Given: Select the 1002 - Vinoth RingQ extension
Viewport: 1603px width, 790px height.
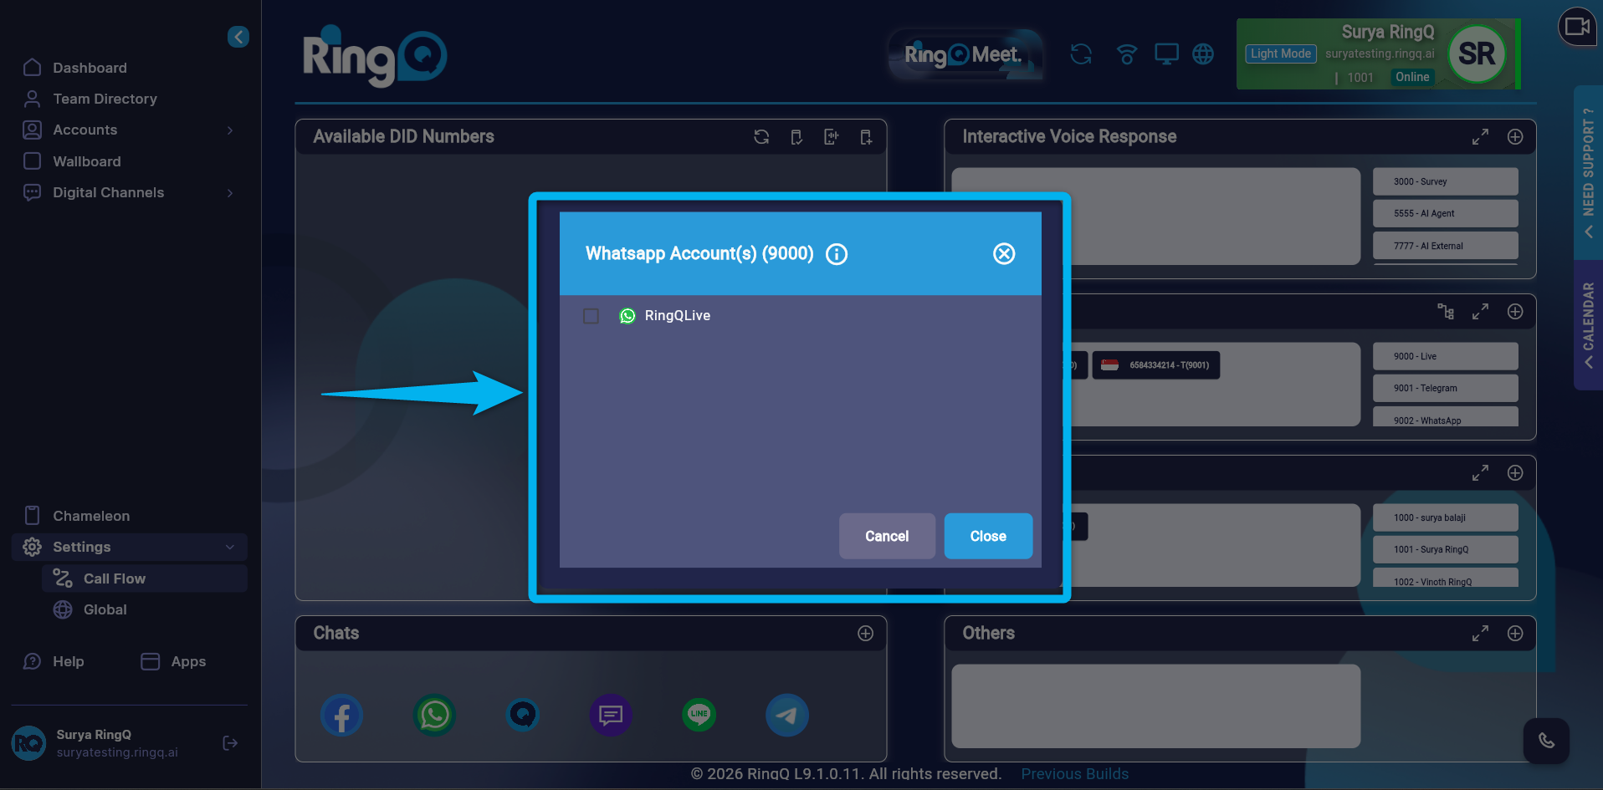Looking at the screenshot, I should click(x=1445, y=578).
